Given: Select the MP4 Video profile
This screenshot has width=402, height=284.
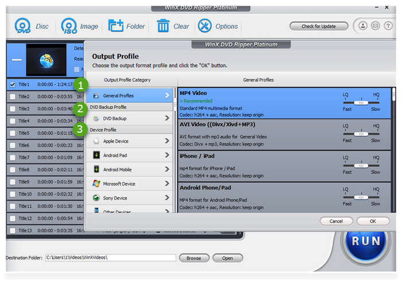Looking at the screenshot, I should [284, 103].
